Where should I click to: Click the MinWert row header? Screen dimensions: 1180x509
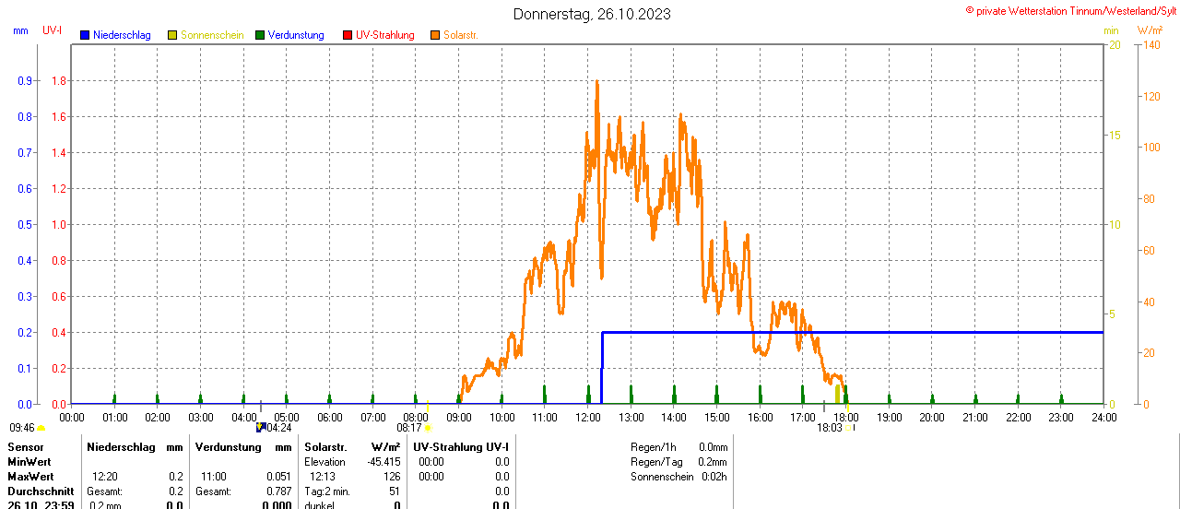29,462
